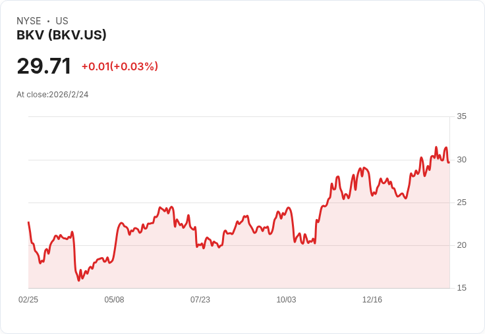Click the 05/08 x-axis date label
This screenshot has width=485, height=334.
[x=114, y=300]
